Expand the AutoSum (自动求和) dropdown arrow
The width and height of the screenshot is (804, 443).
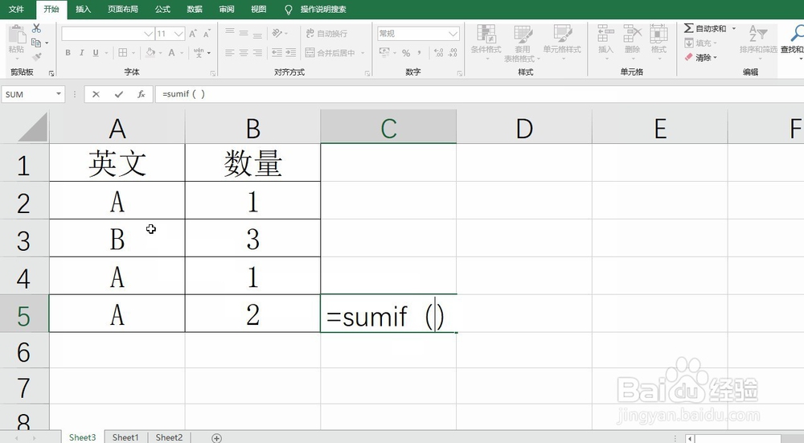click(734, 28)
